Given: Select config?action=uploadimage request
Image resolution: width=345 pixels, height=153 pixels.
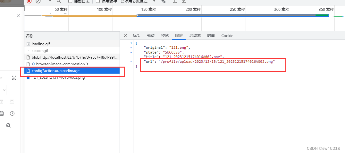Looking at the screenshot, I should pyautogui.click(x=72, y=71).
